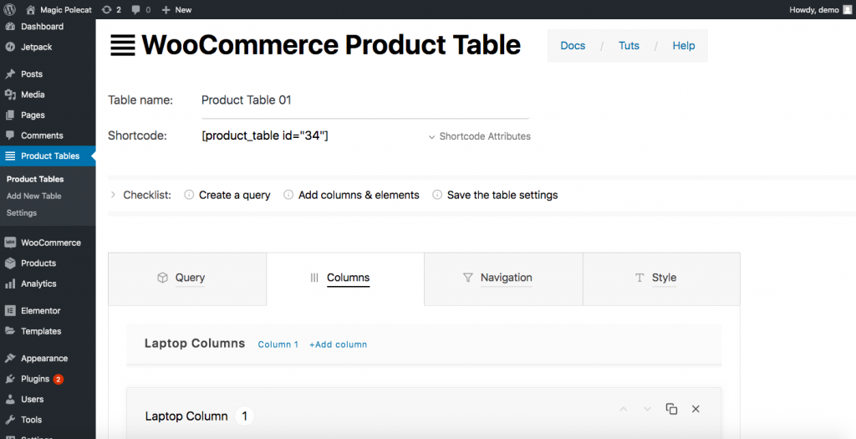Click info icon by Save the table settings

pyautogui.click(x=437, y=194)
